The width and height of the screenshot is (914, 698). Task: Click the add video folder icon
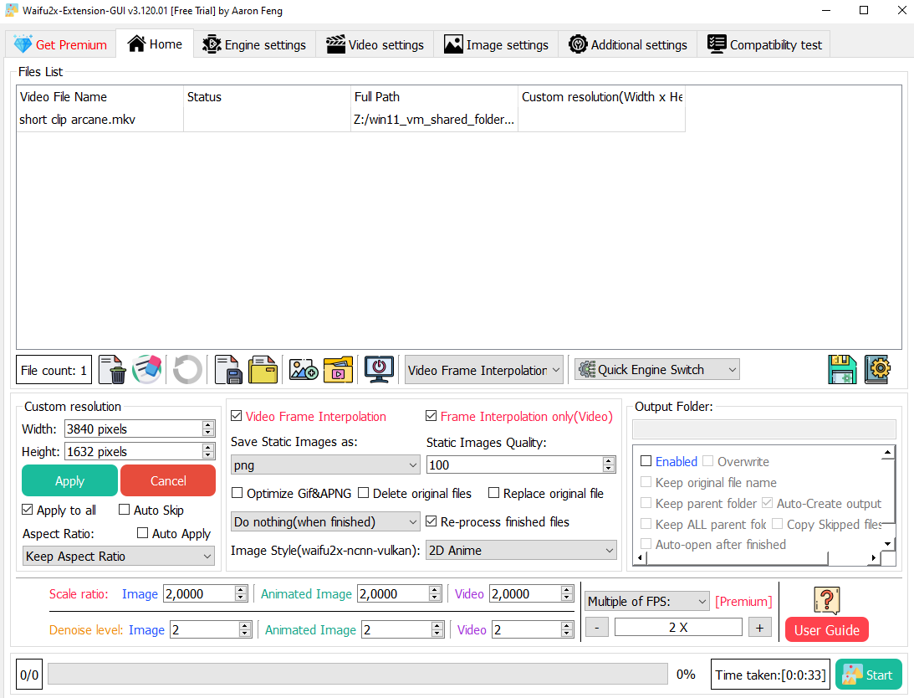338,369
